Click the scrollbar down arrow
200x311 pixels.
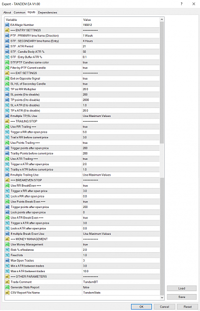[162, 298]
